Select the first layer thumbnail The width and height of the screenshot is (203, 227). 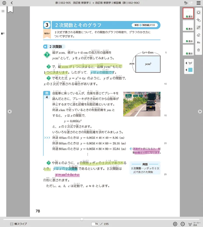click(188, 13)
